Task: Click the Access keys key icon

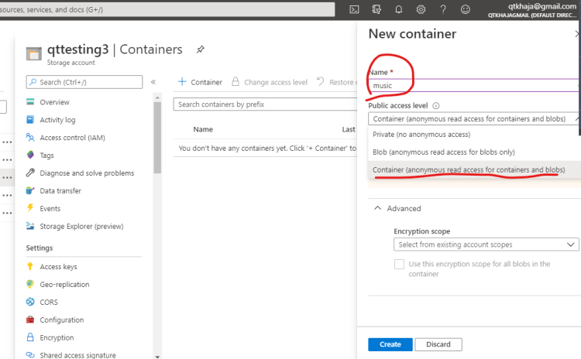Action: [30, 266]
